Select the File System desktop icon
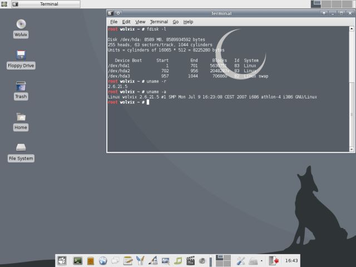Screen dimensions: 356x267 tap(21, 152)
